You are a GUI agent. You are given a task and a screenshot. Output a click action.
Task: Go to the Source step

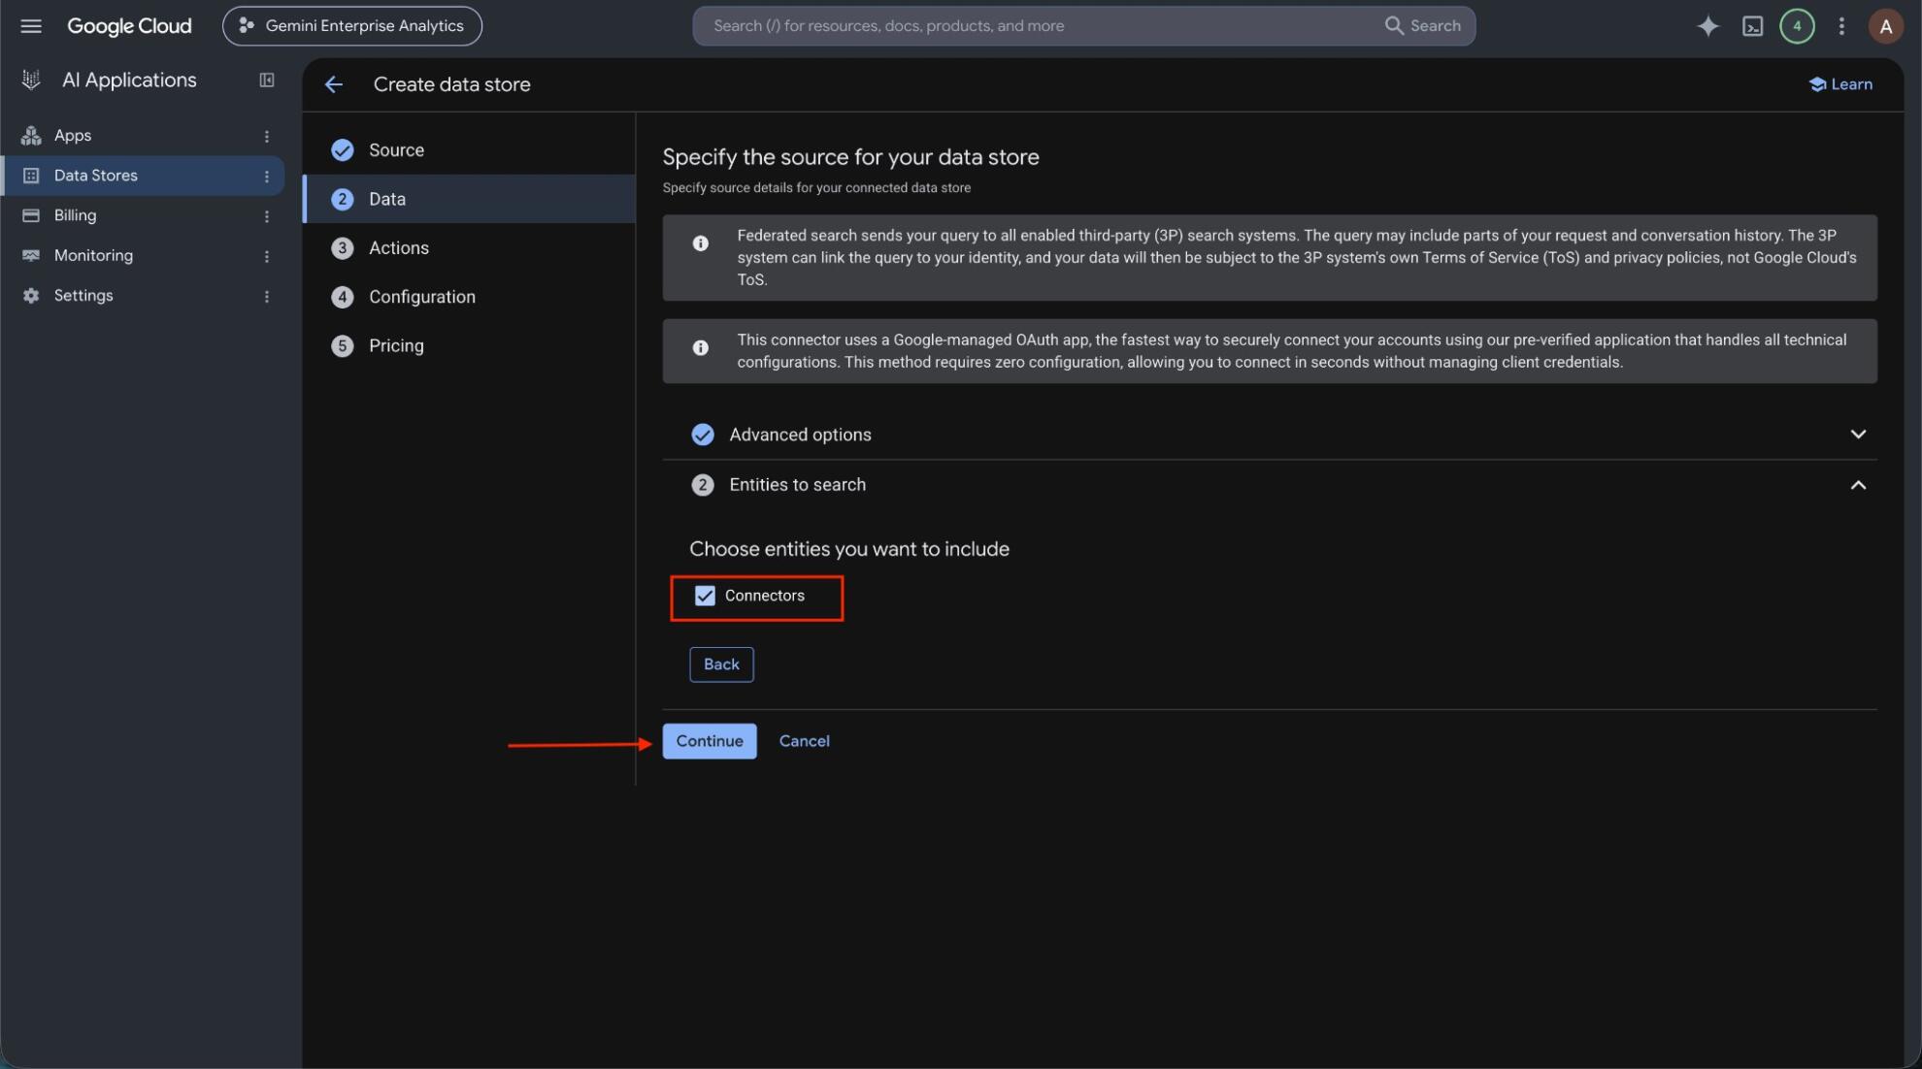[x=469, y=150]
